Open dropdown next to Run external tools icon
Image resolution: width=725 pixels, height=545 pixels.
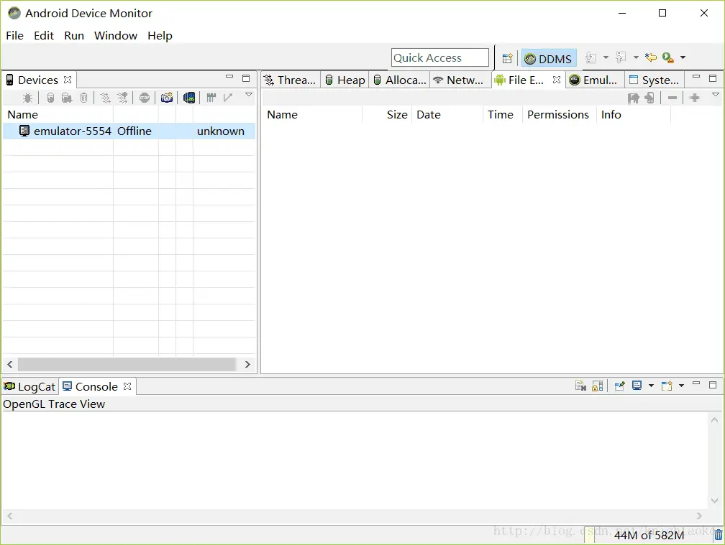coord(683,57)
